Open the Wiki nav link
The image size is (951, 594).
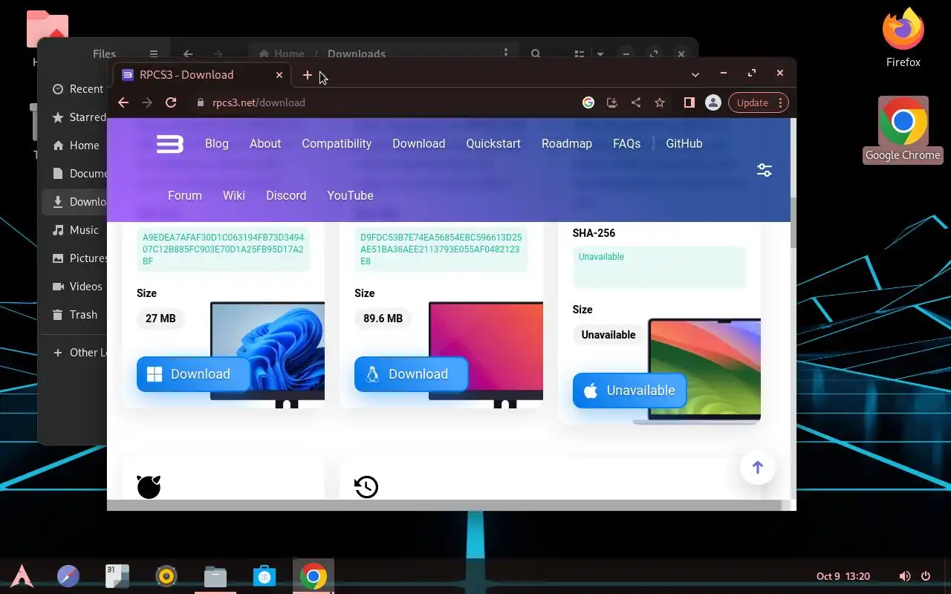pyautogui.click(x=234, y=195)
